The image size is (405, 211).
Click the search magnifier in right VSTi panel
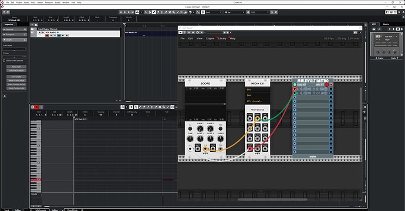tap(379, 29)
